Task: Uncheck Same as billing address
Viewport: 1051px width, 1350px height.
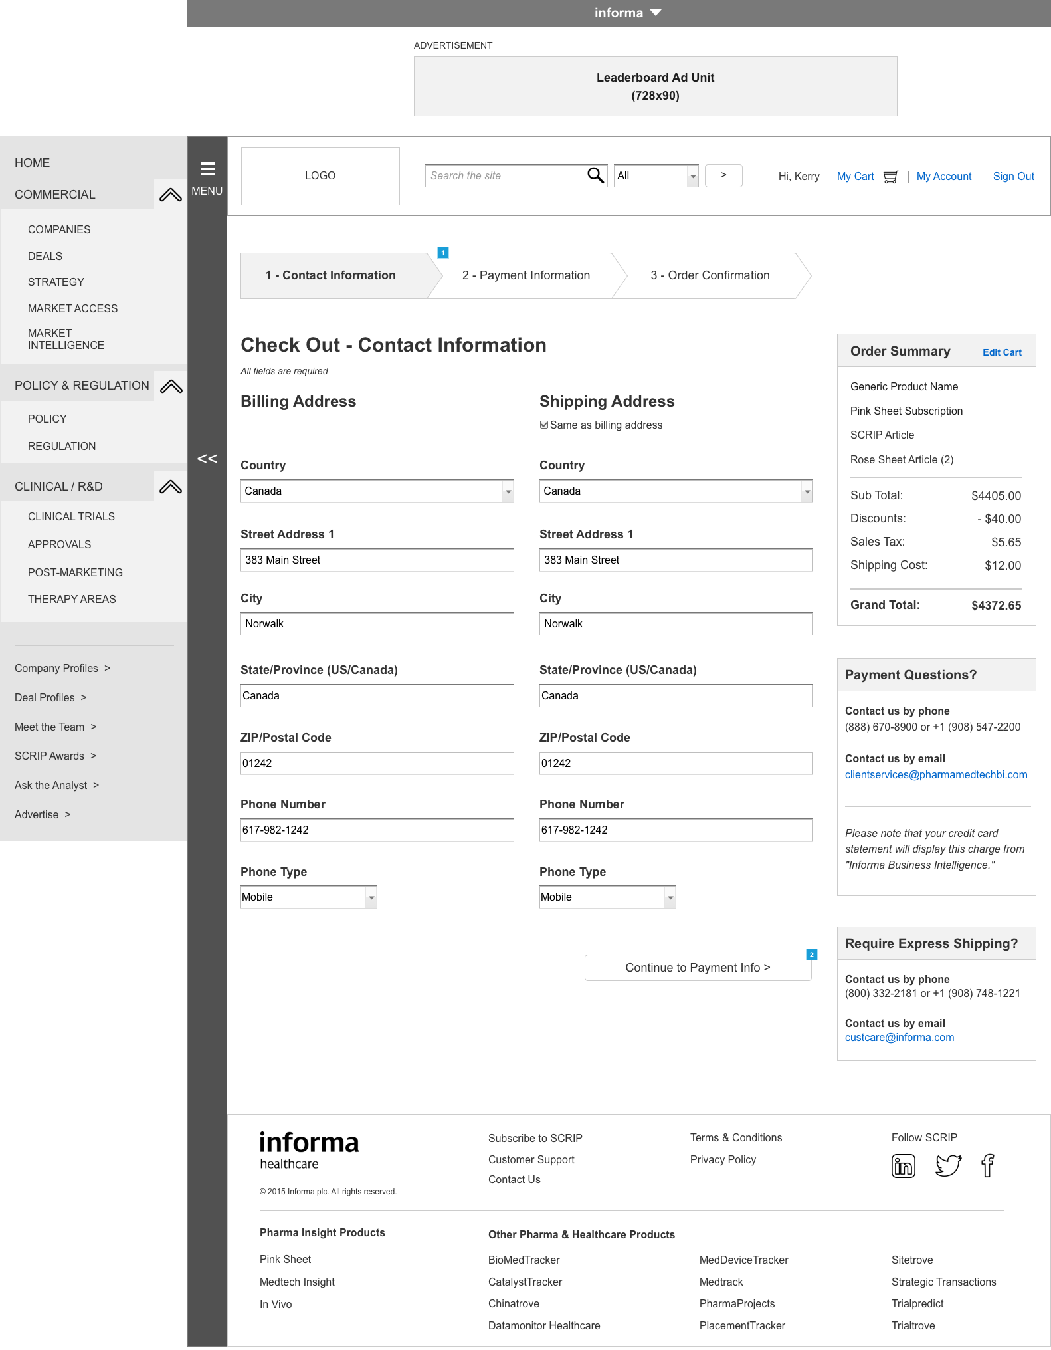Action: point(544,425)
